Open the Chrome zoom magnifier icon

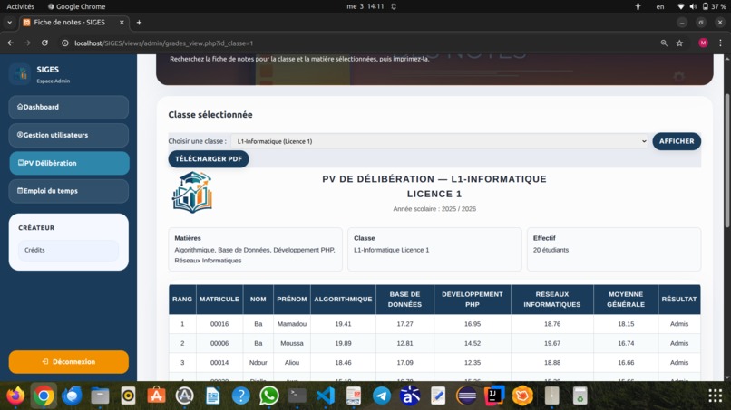point(664,43)
